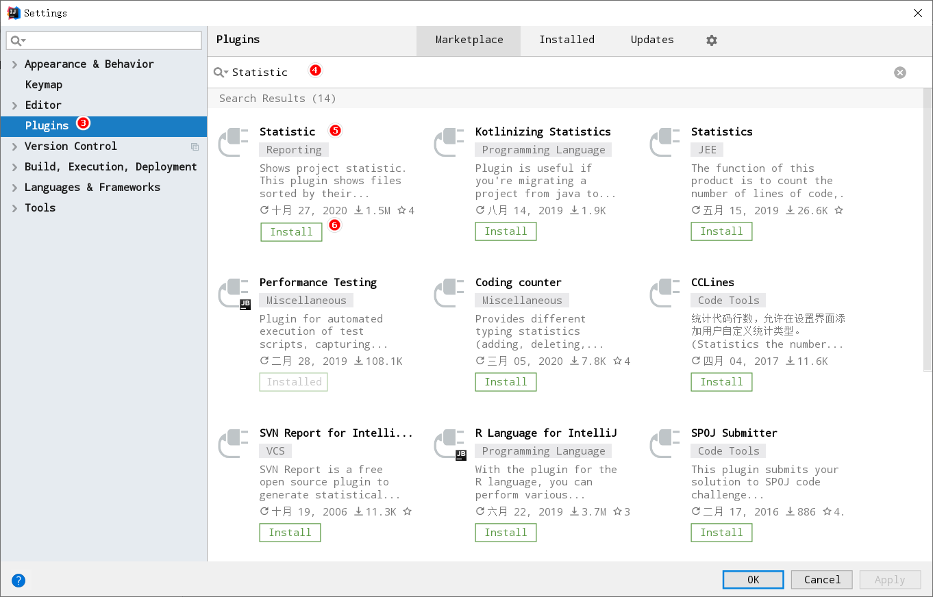Close the Settings window
933x597 pixels.
917,12
